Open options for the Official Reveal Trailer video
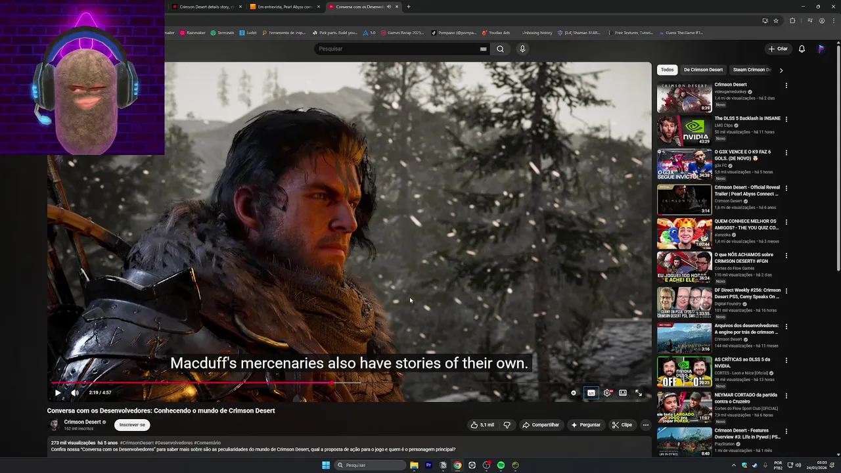Image resolution: width=841 pixels, height=473 pixels. [x=786, y=188]
